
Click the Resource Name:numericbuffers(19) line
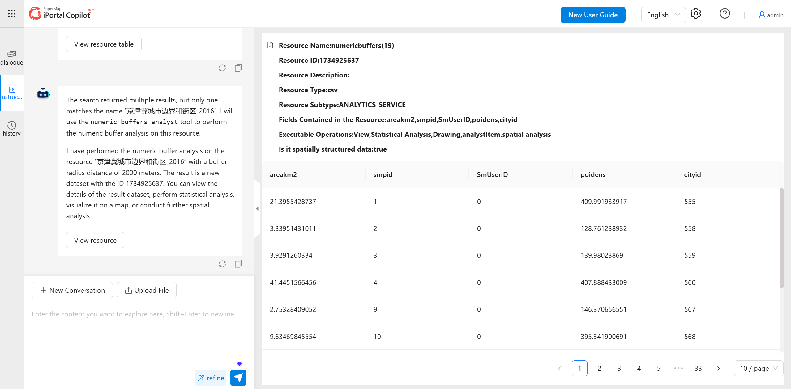coord(336,45)
